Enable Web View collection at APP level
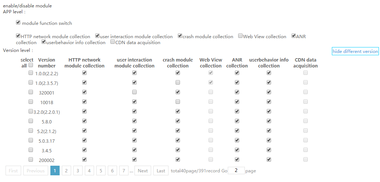Screen dimensions: 380x182 [240, 36]
